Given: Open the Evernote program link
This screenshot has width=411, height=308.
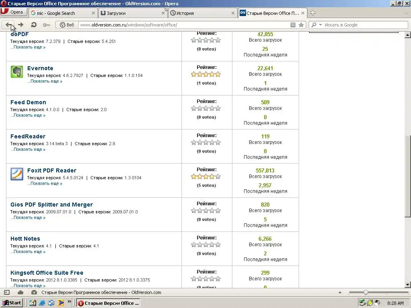Looking at the screenshot, I should click(40, 68).
